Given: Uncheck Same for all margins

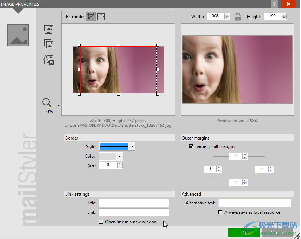Looking at the screenshot, I should [x=191, y=146].
